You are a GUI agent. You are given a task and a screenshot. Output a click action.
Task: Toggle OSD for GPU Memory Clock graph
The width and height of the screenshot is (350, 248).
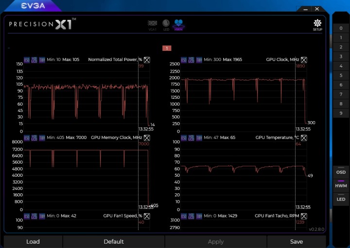27,138
